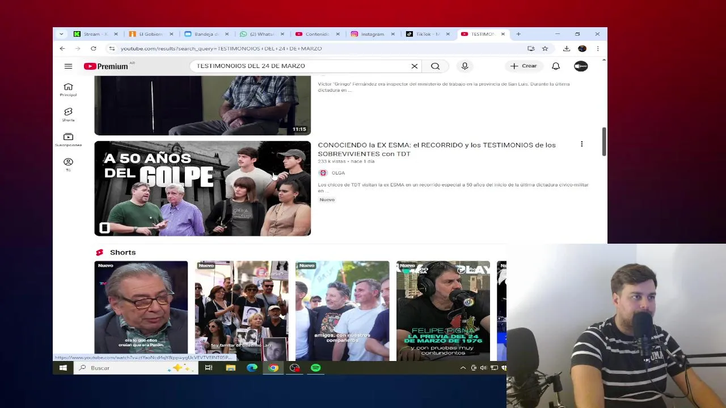Open the notifications bell
This screenshot has height=408, width=726.
tap(556, 66)
